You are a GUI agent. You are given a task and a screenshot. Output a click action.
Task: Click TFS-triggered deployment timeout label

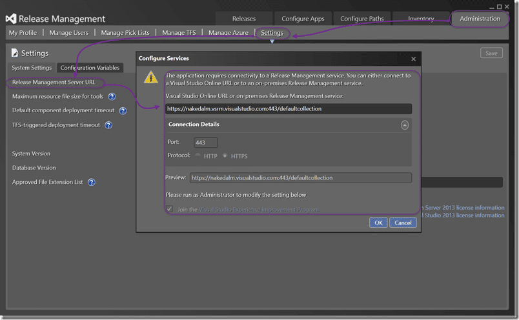(x=56, y=125)
